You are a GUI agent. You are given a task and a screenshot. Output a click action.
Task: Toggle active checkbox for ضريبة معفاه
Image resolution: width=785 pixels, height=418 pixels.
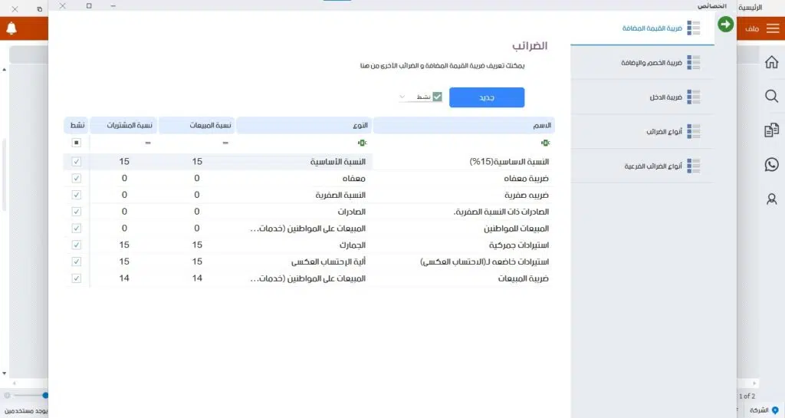click(x=76, y=178)
